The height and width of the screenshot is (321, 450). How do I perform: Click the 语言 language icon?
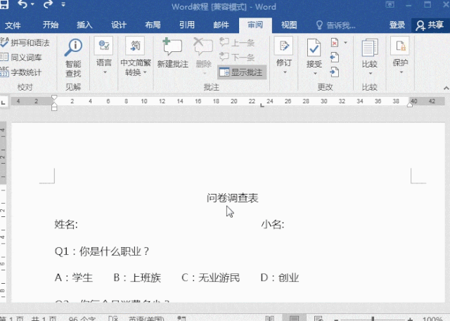point(103,46)
